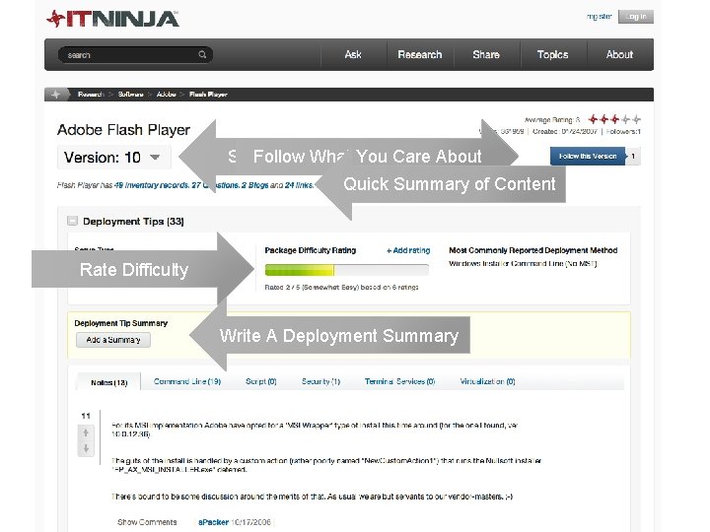Click in the search input field
This screenshot has height=532, width=710.
131,55
